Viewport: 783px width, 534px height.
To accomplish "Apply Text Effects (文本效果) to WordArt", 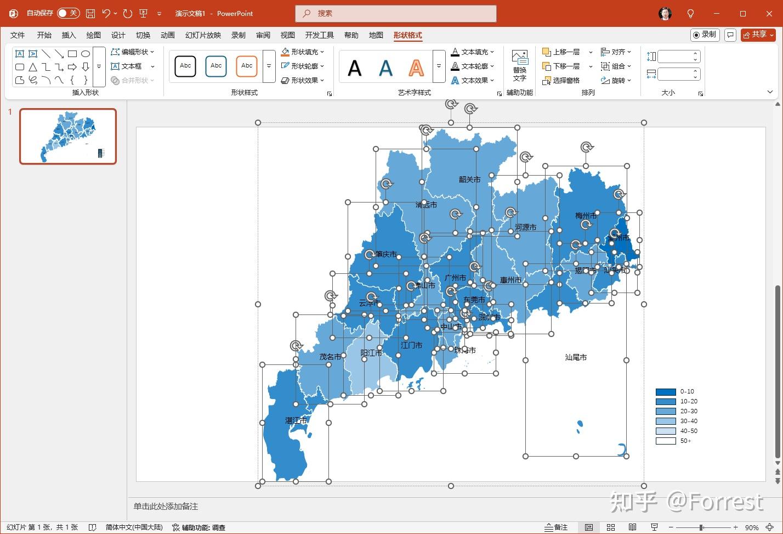I will click(x=473, y=80).
